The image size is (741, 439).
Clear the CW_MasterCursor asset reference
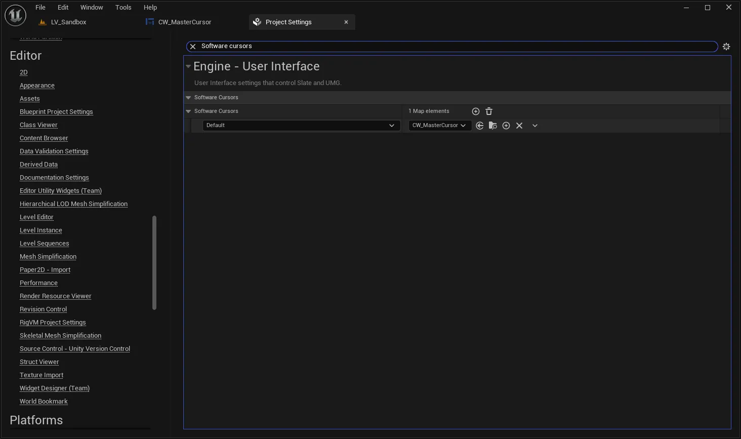click(519, 126)
